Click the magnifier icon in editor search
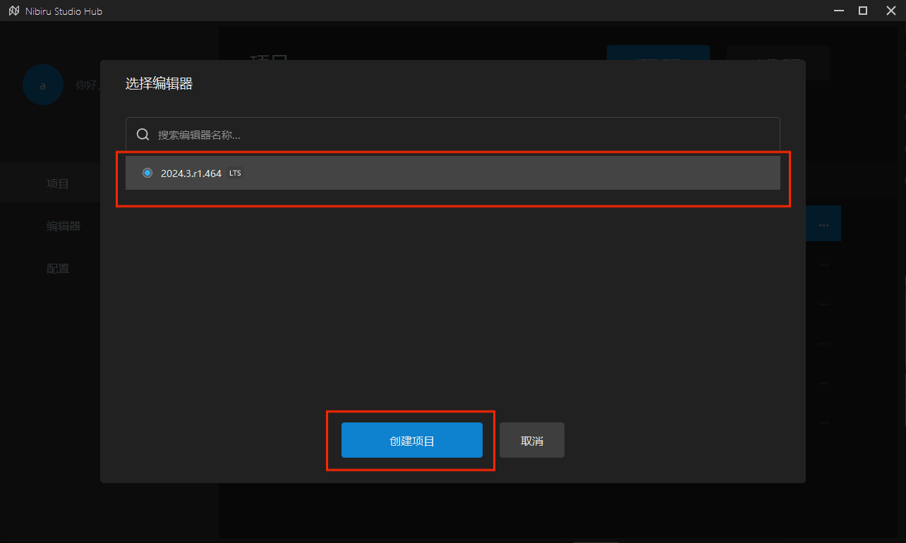This screenshot has height=543, width=906. (143, 135)
